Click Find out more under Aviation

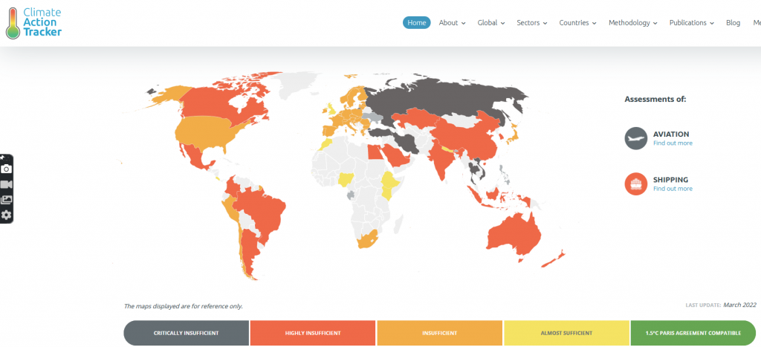click(x=673, y=143)
